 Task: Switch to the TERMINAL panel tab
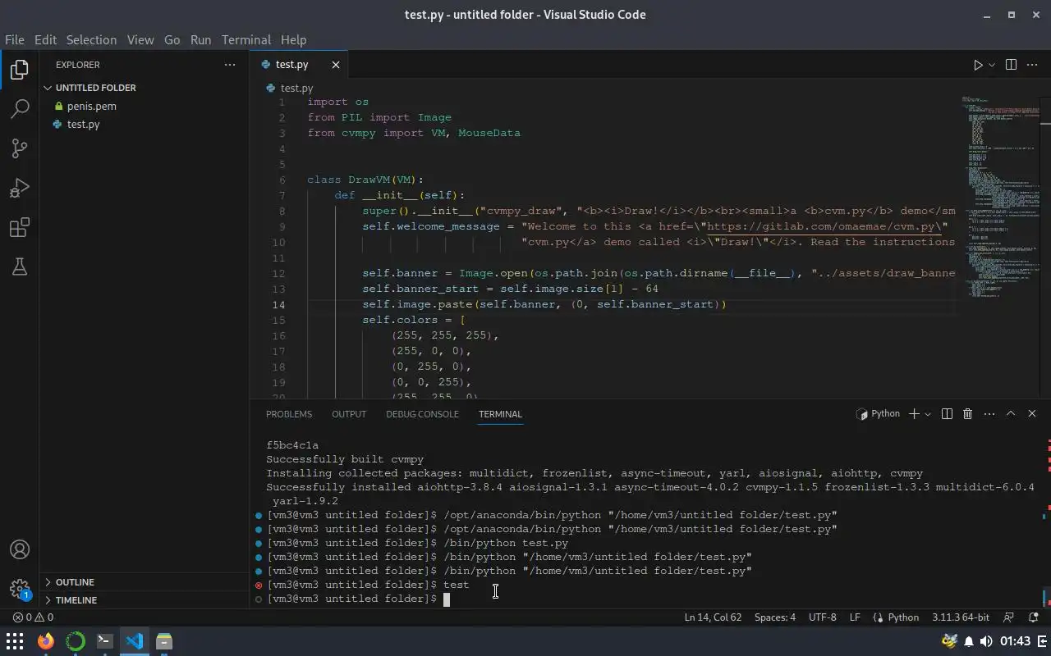(x=500, y=414)
